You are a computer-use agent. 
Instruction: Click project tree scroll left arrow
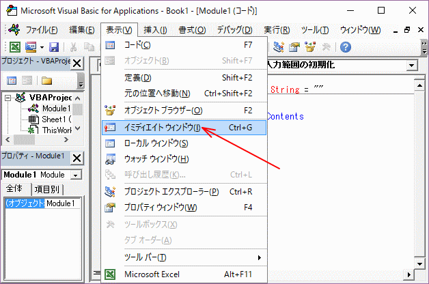8,140
